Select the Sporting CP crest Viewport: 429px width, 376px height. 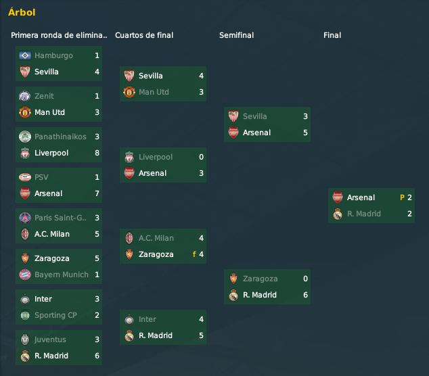25,315
